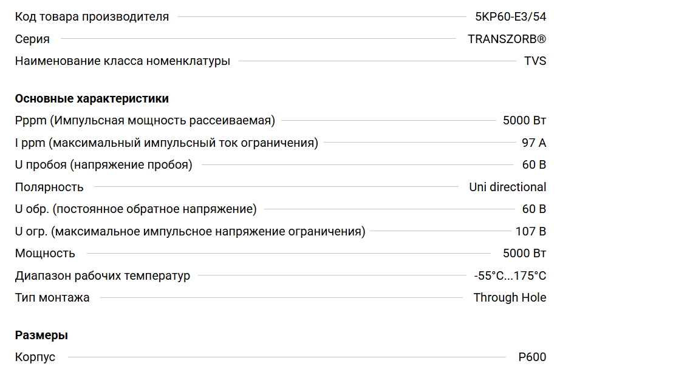
Task: Click the "U пробоя (напряжение пробоя)" label
Action: click(103, 164)
